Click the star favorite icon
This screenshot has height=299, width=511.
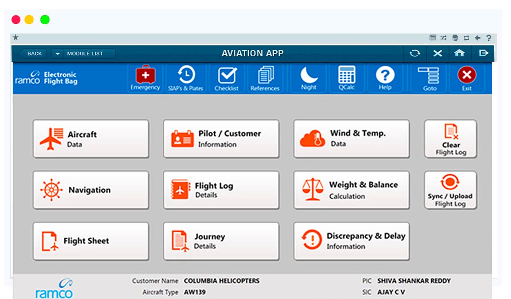16,38
